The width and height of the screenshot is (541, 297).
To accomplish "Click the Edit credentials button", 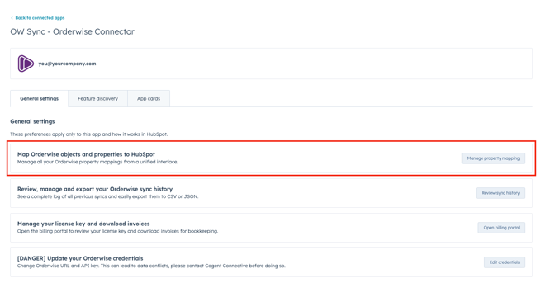I will click(x=505, y=262).
